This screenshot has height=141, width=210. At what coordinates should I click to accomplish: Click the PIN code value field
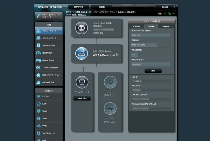click(x=151, y=90)
